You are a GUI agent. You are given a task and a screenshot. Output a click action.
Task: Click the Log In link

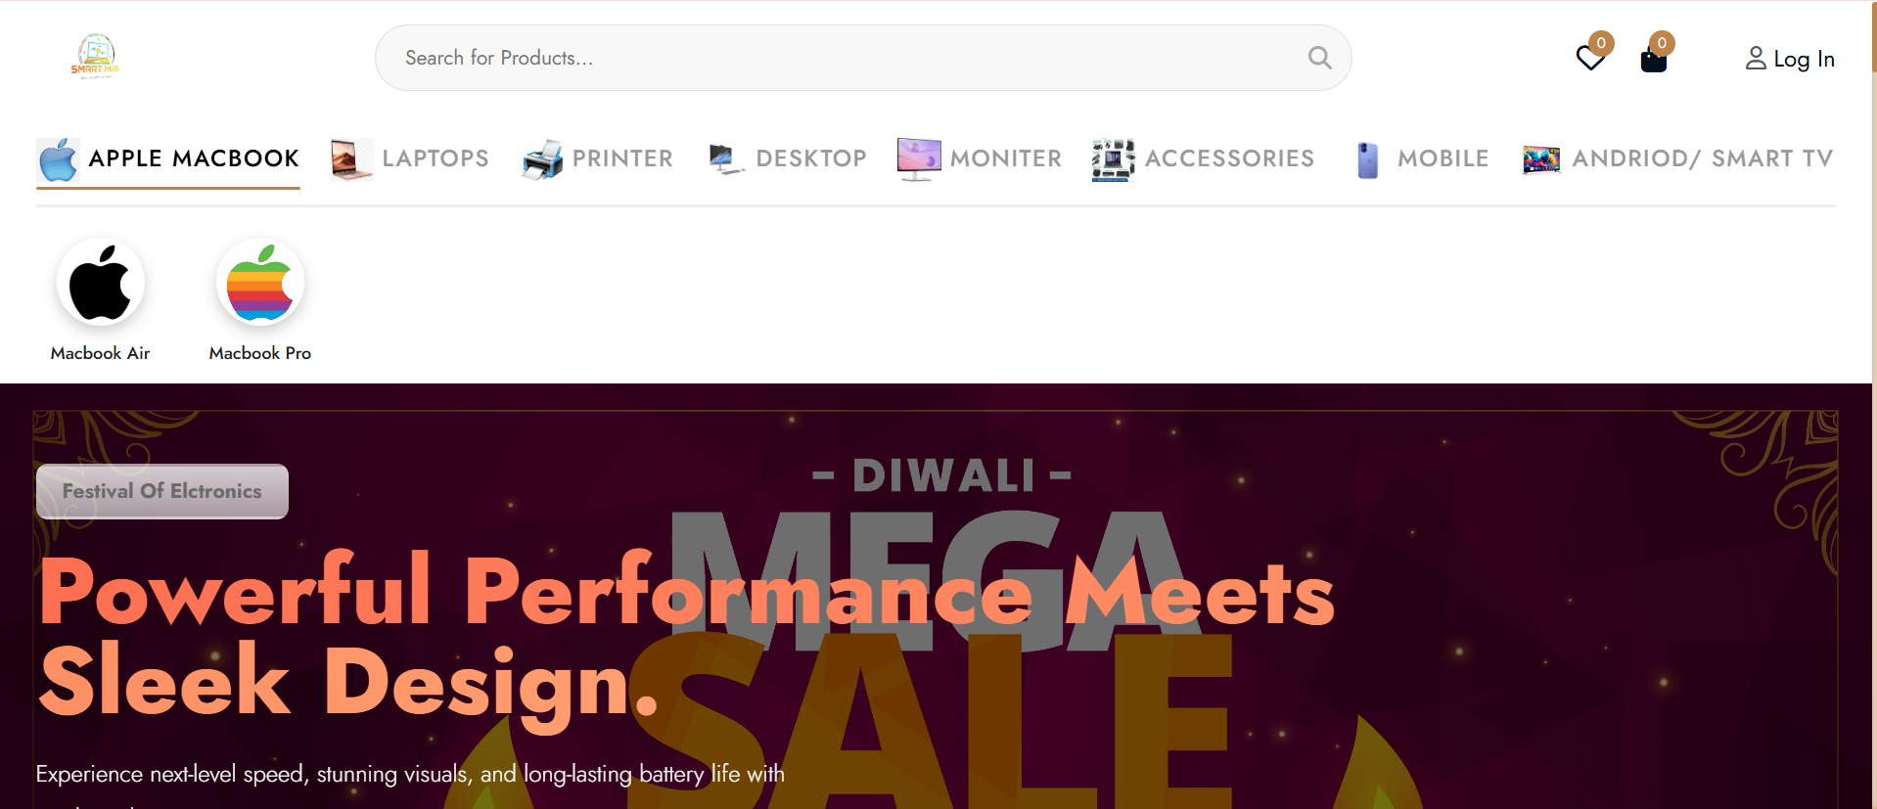(x=1804, y=60)
